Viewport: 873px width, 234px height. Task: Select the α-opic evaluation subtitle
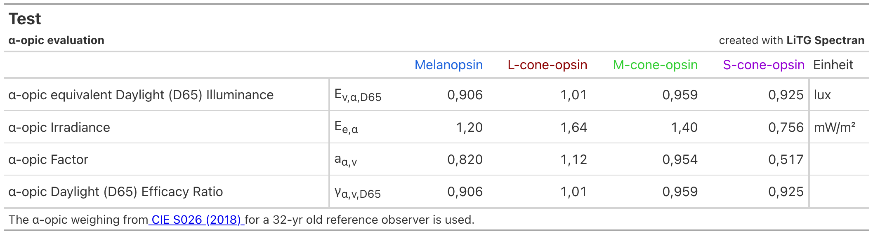pos(56,40)
